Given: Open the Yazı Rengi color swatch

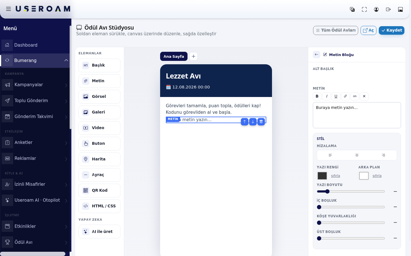Looking at the screenshot, I should click(322, 176).
